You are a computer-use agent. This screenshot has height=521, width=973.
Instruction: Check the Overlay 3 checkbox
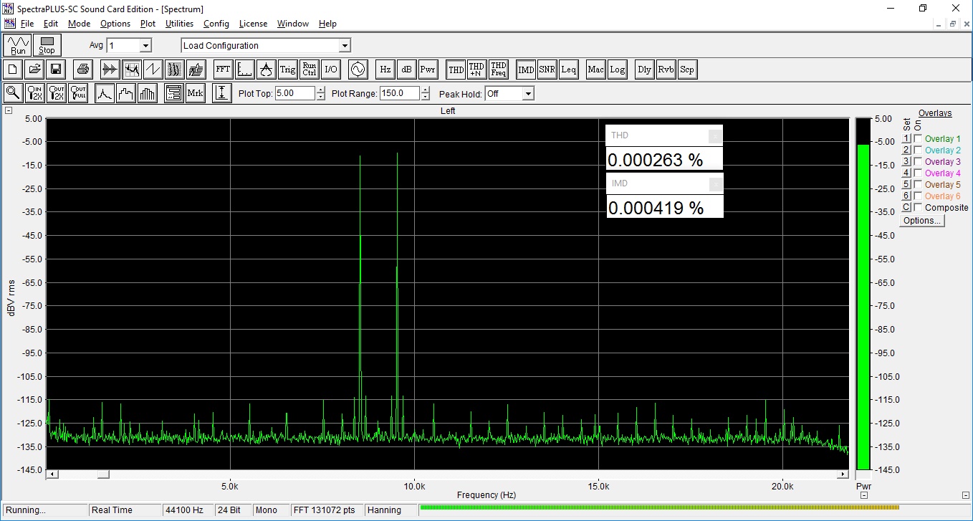[918, 161]
